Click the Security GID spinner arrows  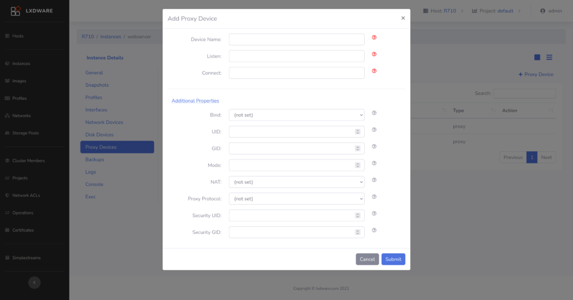(x=358, y=232)
